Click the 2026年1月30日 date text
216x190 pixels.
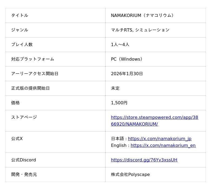(x=127, y=74)
